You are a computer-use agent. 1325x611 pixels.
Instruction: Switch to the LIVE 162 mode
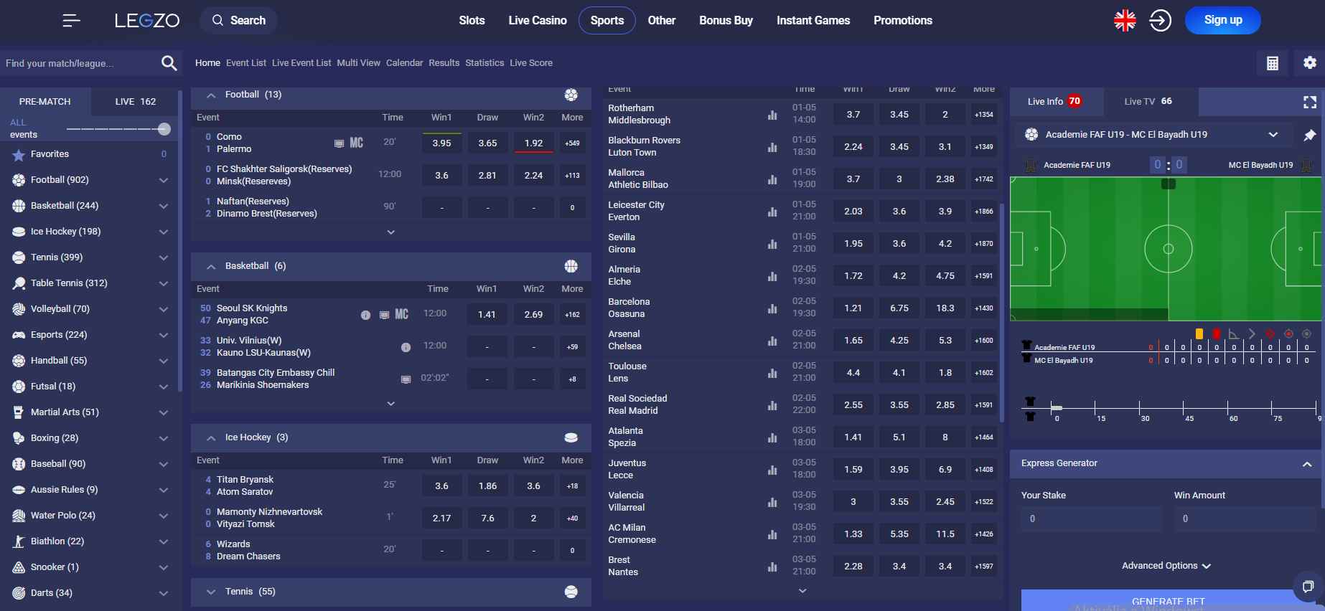pos(135,102)
